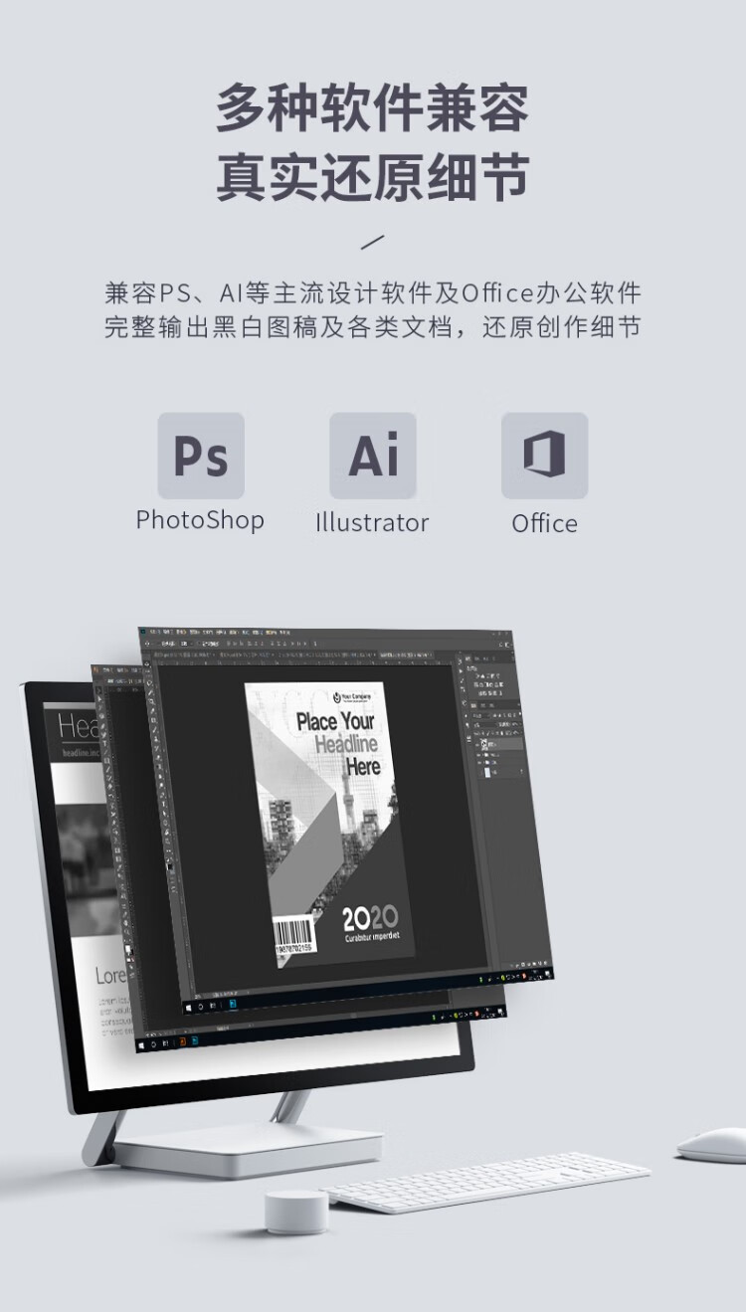The height and width of the screenshot is (1312, 746).
Task: Click the Office logo icon
Action: click(544, 456)
